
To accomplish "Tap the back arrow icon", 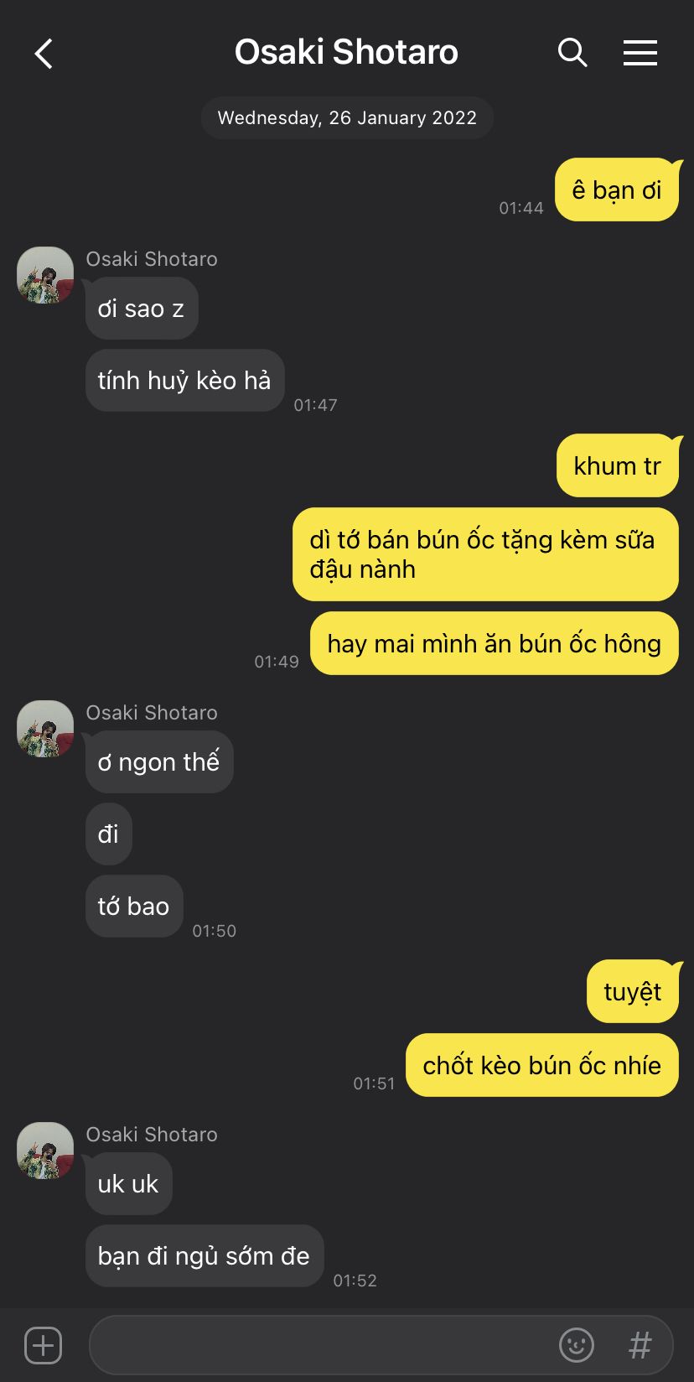I will pyautogui.click(x=44, y=54).
